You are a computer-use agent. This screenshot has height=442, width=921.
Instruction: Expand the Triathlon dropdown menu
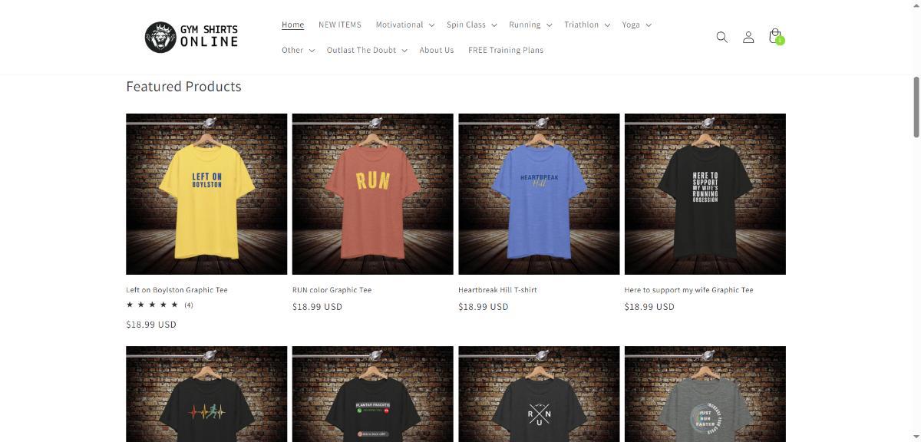[587, 25]
